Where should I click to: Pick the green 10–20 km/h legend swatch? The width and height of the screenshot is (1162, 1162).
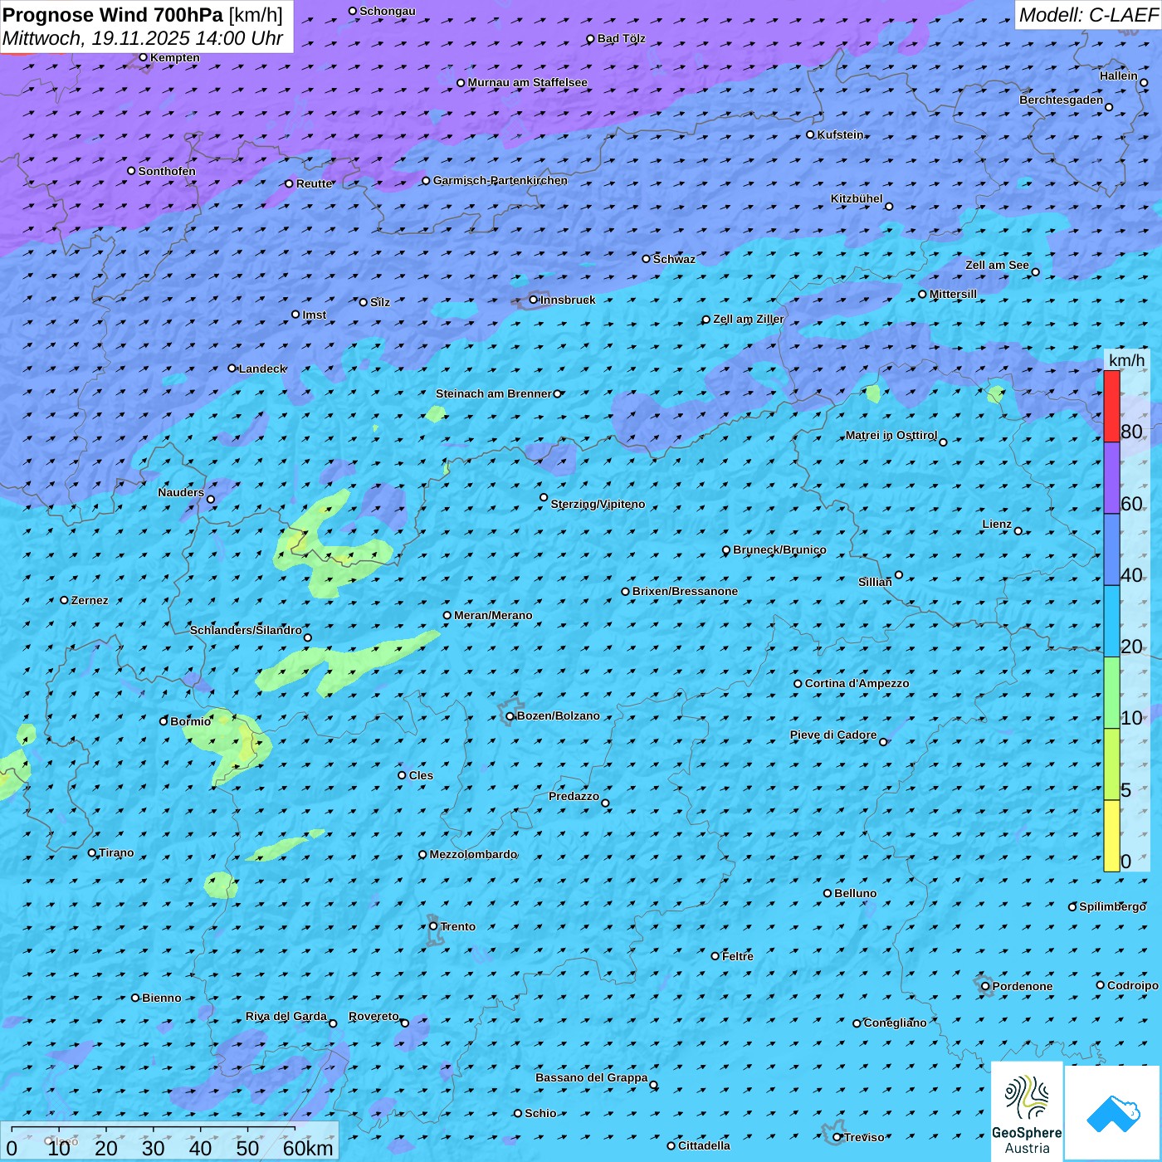(1111, 692)
